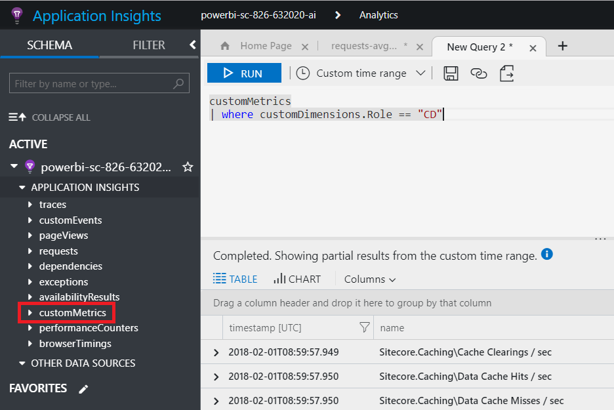Expand the exceptions table
Screen dimensions: 614x410
pos(30,282)
